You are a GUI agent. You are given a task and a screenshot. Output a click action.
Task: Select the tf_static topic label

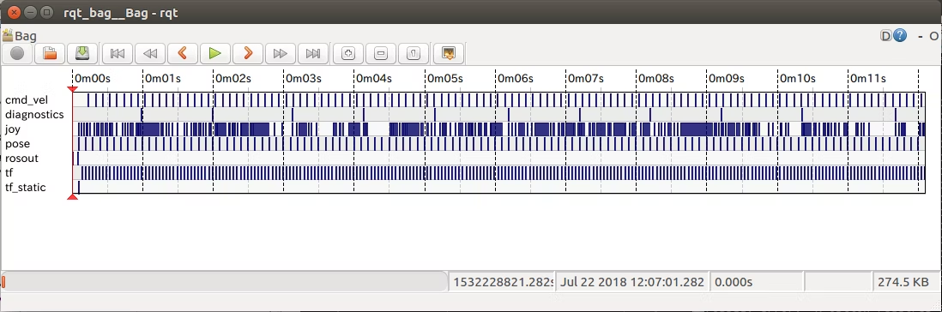click(25, 187)
